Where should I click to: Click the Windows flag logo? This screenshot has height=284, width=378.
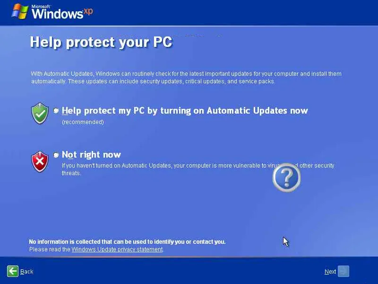20,11
